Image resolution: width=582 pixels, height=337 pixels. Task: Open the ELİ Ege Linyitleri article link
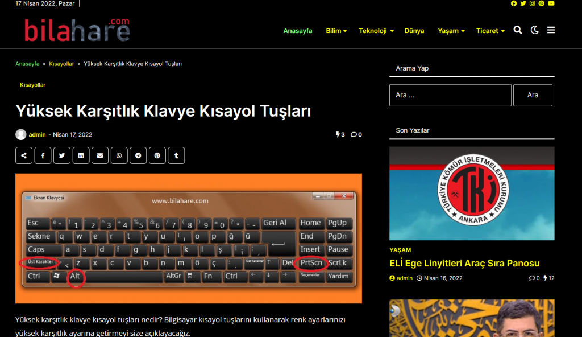coord(464,263)
